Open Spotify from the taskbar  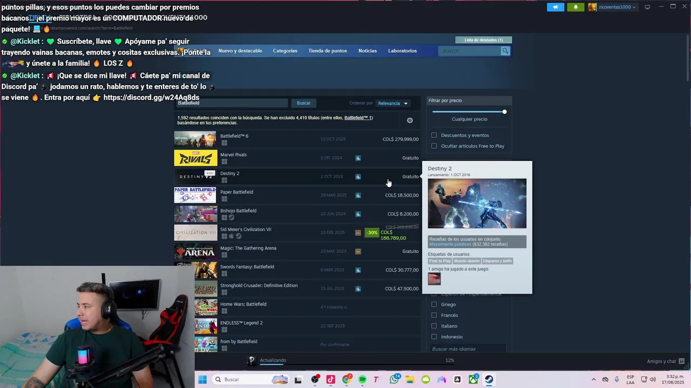pyautogui.click(x=362, y=379)
